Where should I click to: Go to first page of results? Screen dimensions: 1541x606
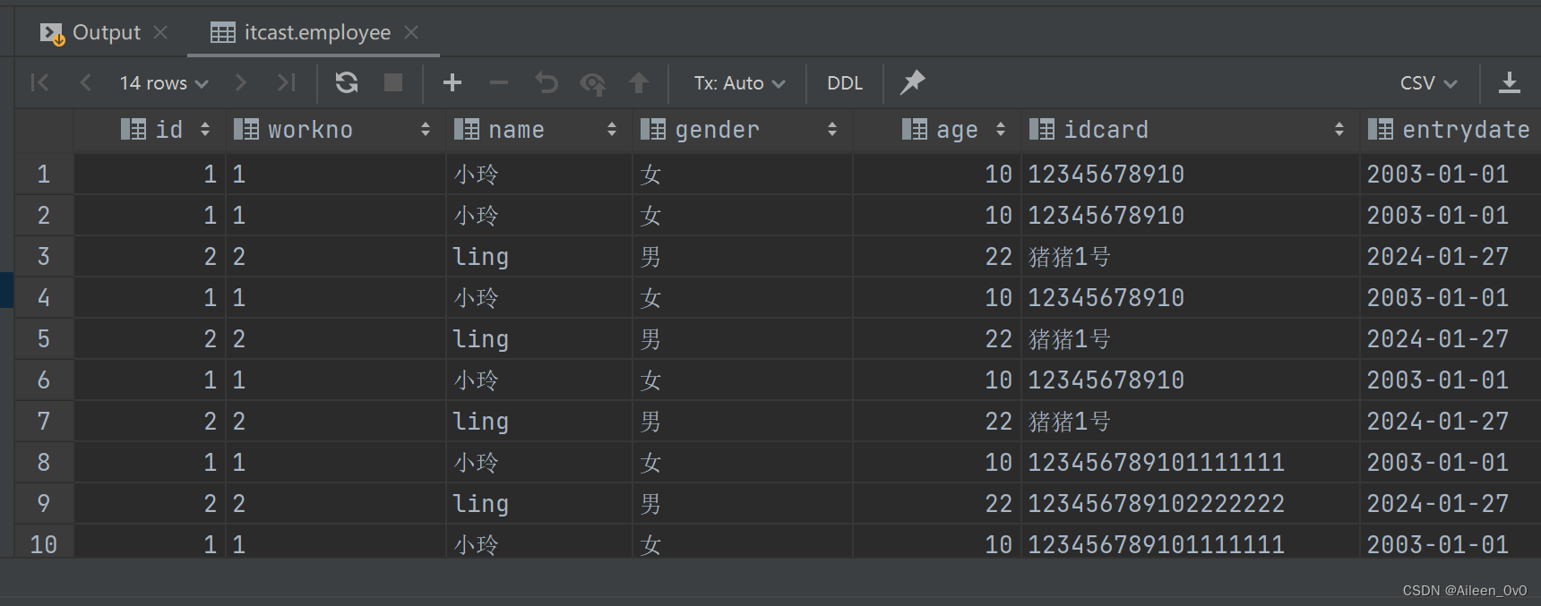coord(39,83)
